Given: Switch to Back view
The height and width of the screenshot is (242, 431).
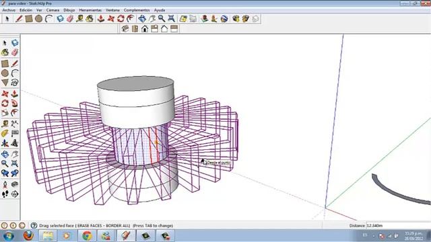Looking at the screenshot, I should [164, 28].
